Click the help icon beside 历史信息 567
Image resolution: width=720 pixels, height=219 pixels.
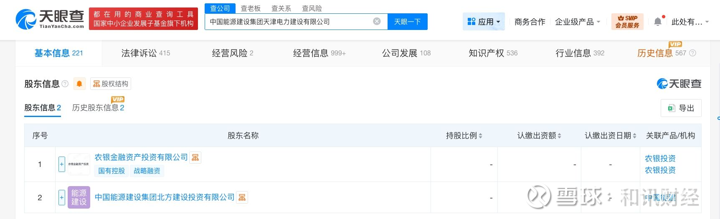(692, 53)
